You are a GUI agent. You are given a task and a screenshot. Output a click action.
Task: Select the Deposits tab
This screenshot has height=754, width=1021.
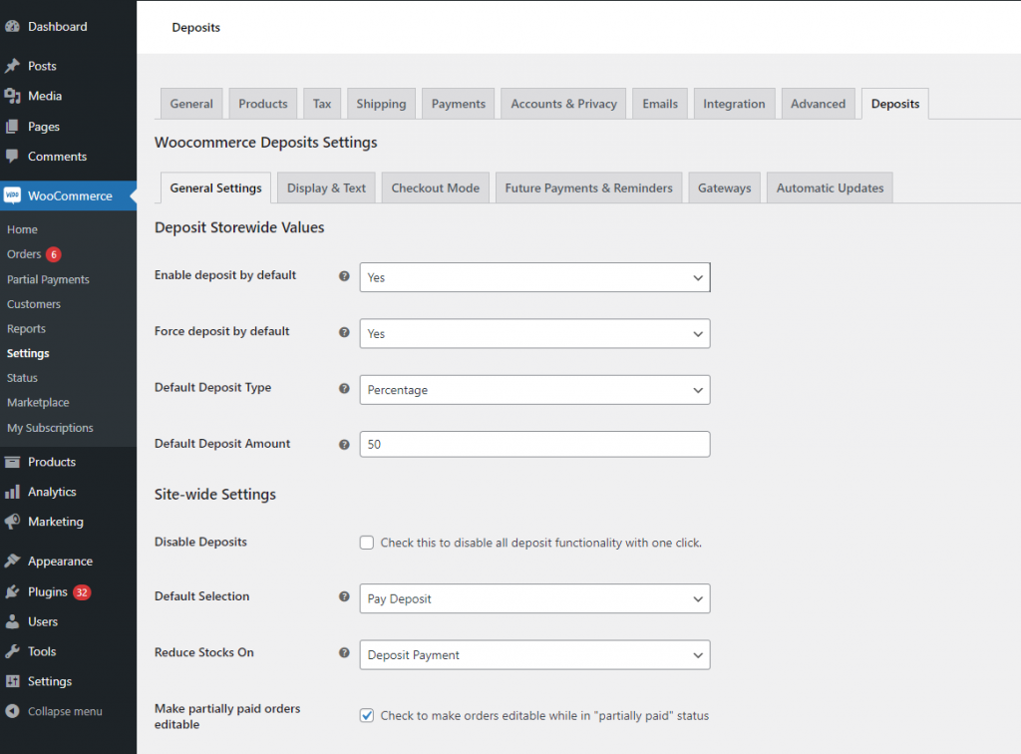(x=895, y=104)
